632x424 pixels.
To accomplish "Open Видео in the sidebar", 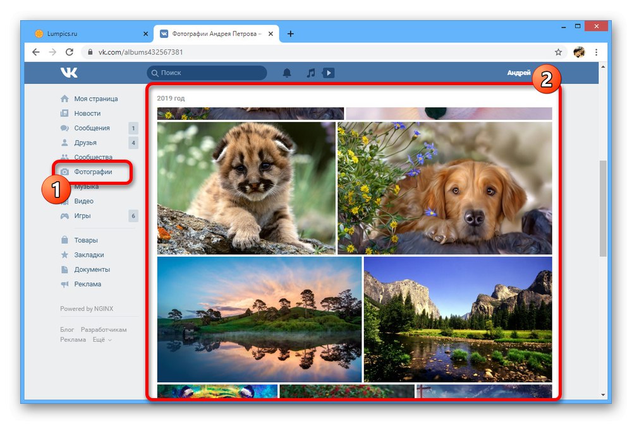I will [84, 201].
